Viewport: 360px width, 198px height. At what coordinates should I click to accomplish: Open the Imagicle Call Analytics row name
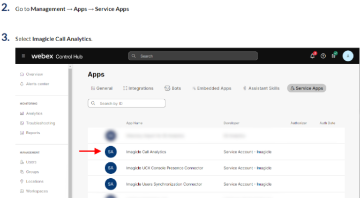click(x=146, y=152)
